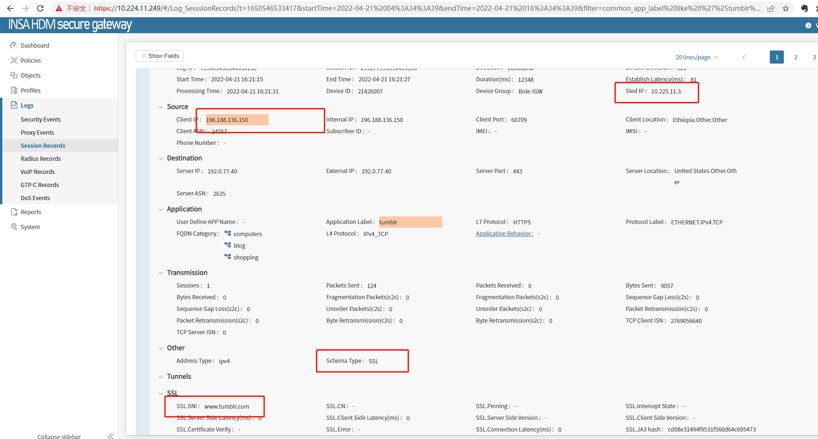Bookmark this page with the star icon
The height and width of the screenshot is (439, 818).
(x=786, y=8)
